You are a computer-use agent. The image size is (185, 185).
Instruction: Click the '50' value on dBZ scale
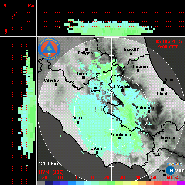coord(154,178)
